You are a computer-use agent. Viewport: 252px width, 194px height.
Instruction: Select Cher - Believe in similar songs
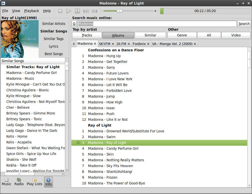[x=33, y=107]
